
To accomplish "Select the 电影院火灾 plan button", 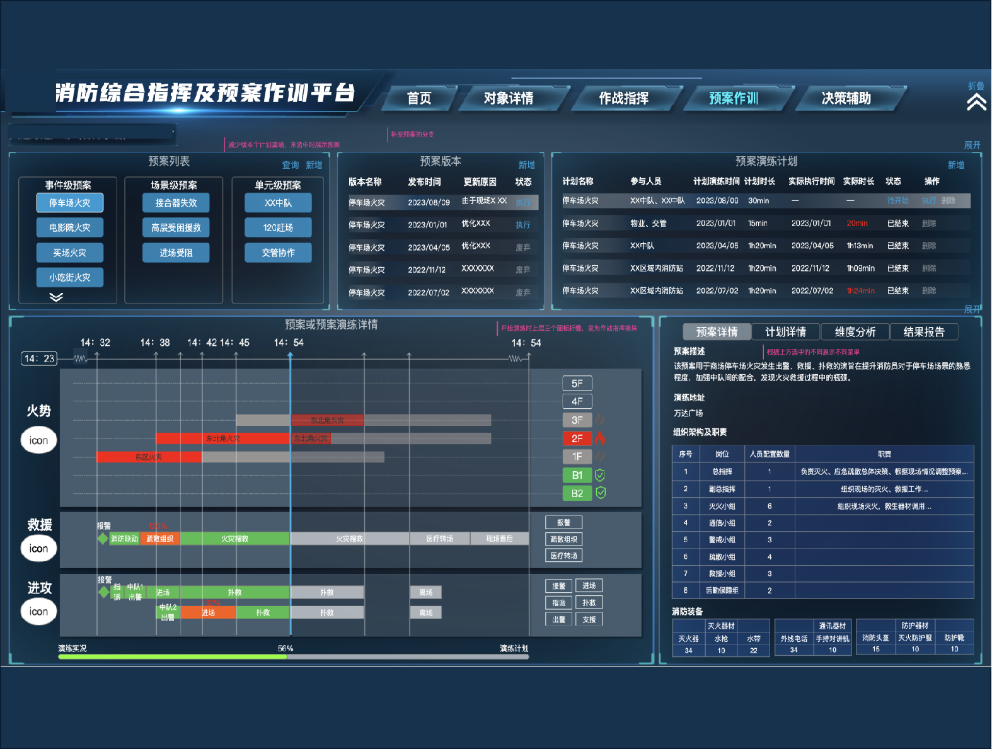I will click(70, 227).
